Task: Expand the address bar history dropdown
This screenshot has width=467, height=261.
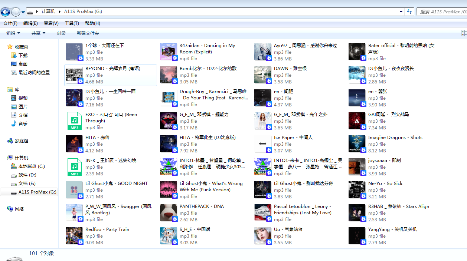Action: click(401, 12)
